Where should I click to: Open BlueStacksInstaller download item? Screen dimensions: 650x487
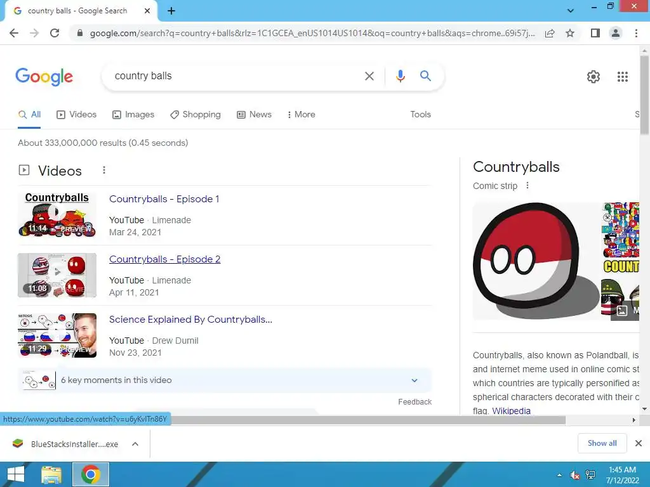[x=66, y=444]
